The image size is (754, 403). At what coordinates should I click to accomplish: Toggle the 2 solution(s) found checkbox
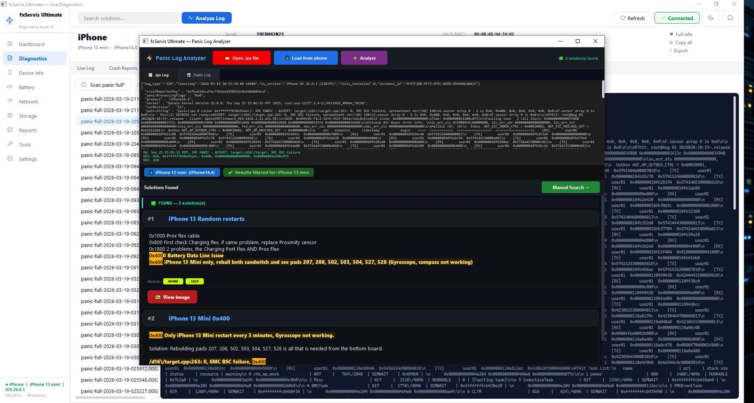click(561, 58)
